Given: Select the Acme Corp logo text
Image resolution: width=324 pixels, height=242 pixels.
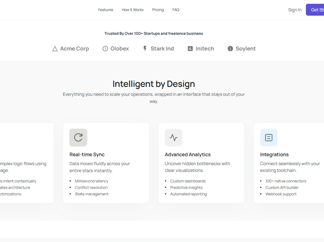Looking at the screenshot, I should click(75, 49).
